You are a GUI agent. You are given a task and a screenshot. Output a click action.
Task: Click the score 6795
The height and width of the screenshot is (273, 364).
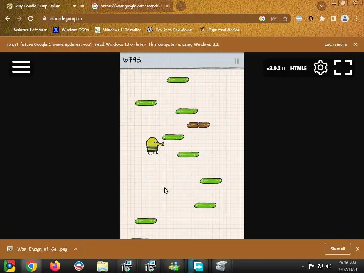click(132, 60)
